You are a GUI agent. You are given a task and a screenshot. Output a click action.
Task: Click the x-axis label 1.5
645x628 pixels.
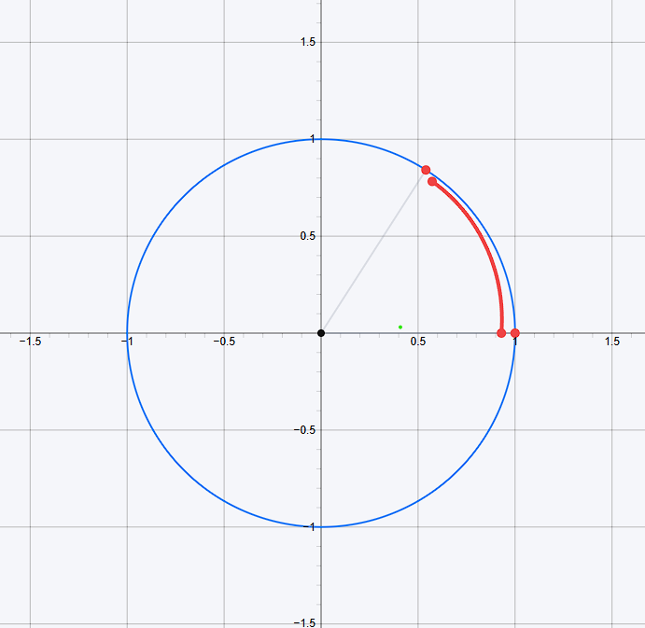point(612,342)
